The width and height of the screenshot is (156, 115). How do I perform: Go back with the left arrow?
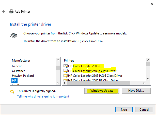click(4, 11)
